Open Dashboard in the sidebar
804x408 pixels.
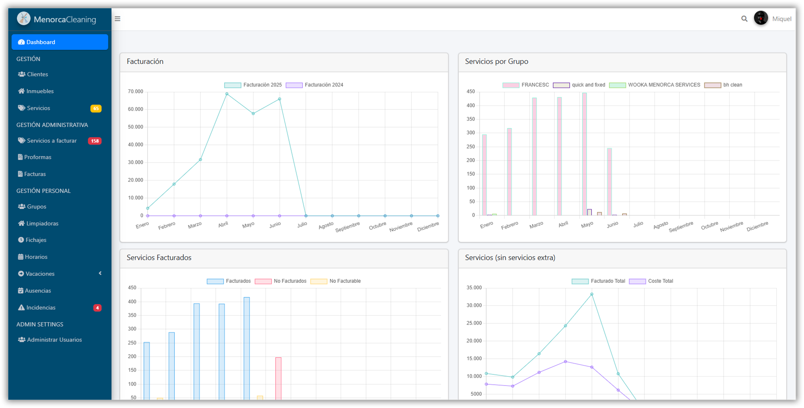pos(59,42)
